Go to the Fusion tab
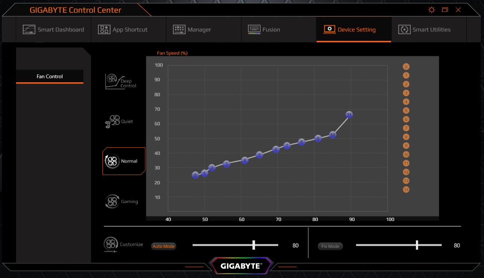The width and height of the screenshot is (484, 278). pyautogui.click(x=279, y=30)
